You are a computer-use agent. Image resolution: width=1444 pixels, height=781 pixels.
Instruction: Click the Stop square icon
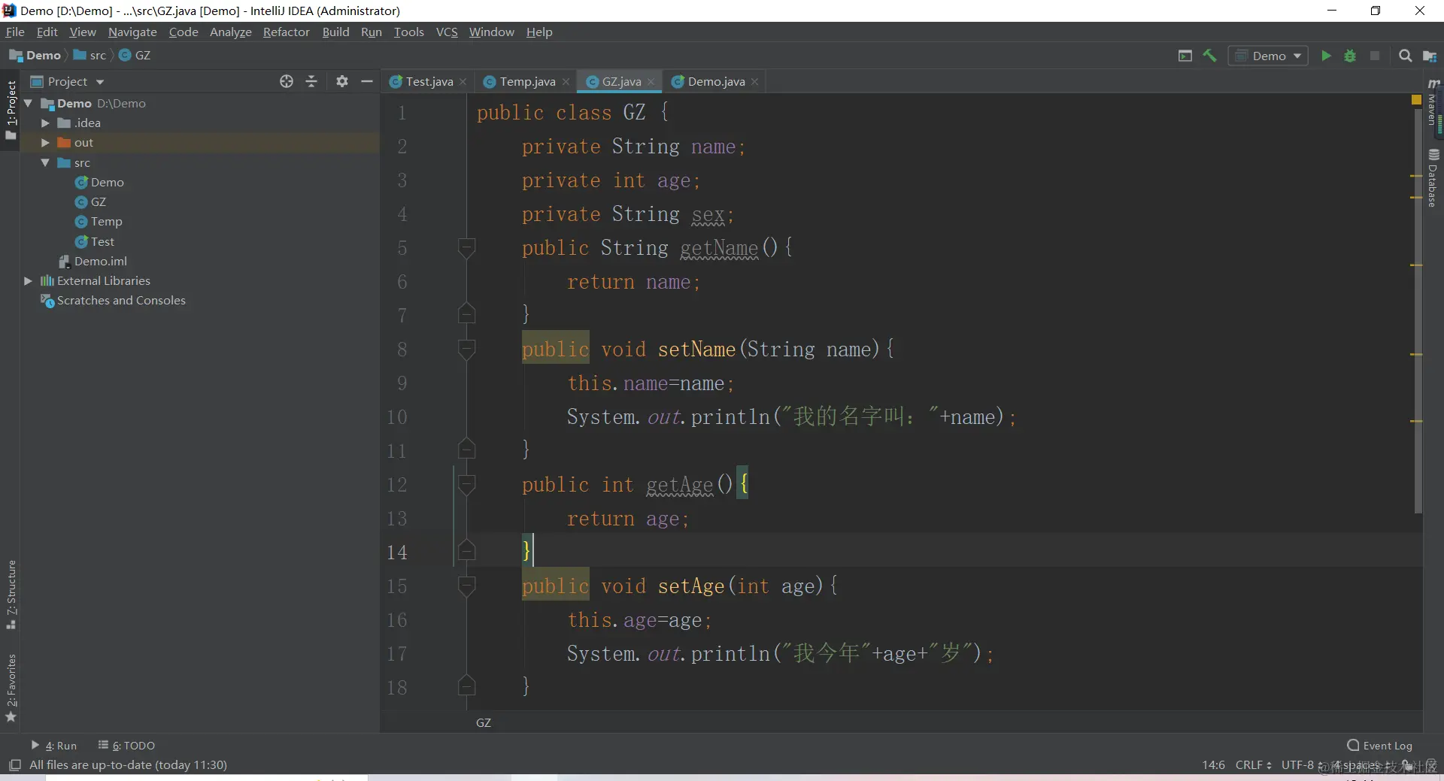pyautogui.click(x=1375, y=56)
